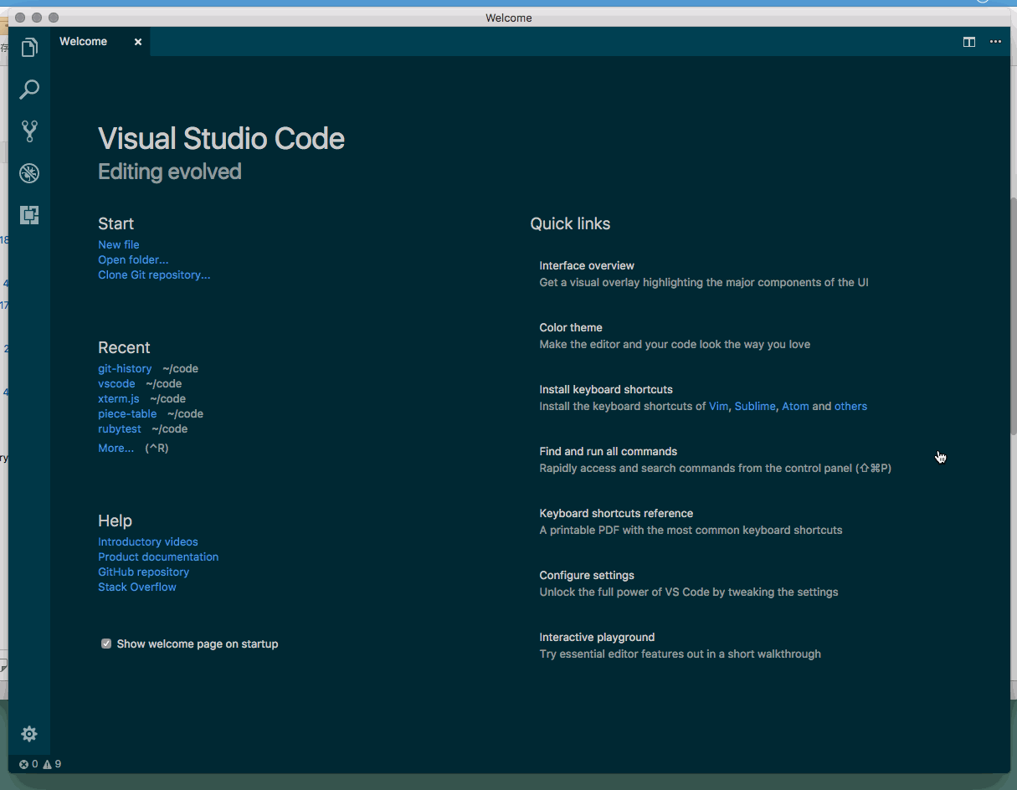The height and width of the screenshot is (790, 1017).
Task: Open the More Actions editor menu
Action: [x=995, y=41]
